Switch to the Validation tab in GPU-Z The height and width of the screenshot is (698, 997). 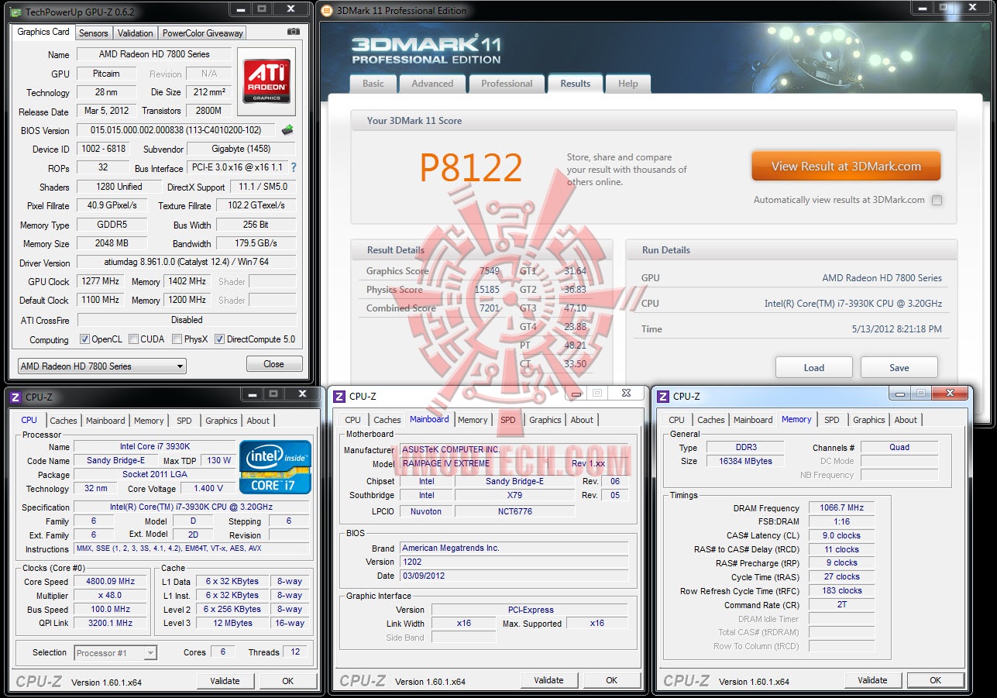(x=136, y=33)
